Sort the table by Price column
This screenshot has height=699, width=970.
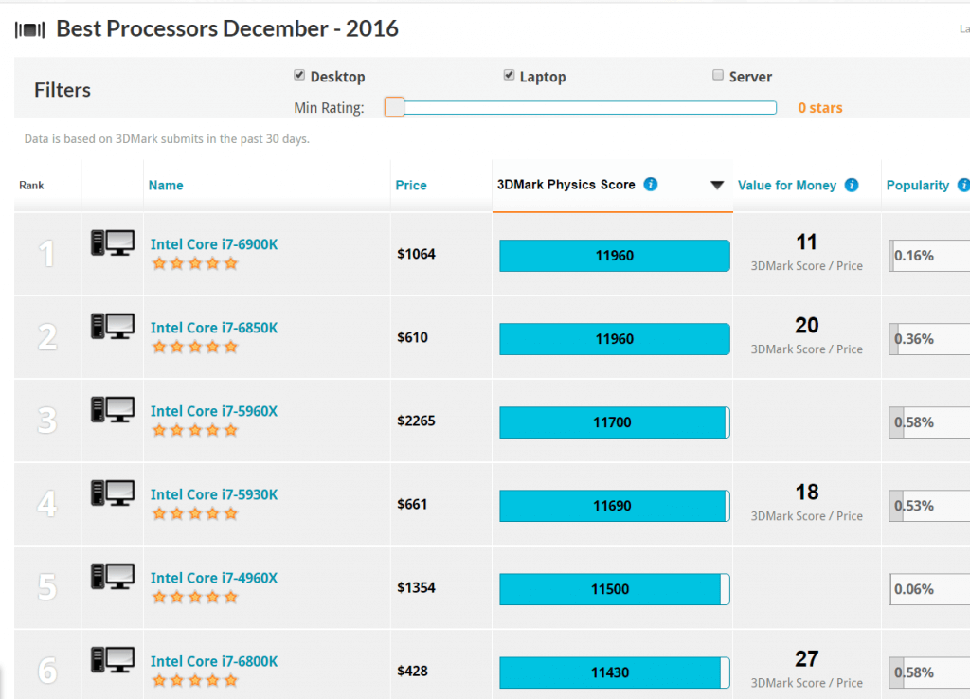pos(411,185)
